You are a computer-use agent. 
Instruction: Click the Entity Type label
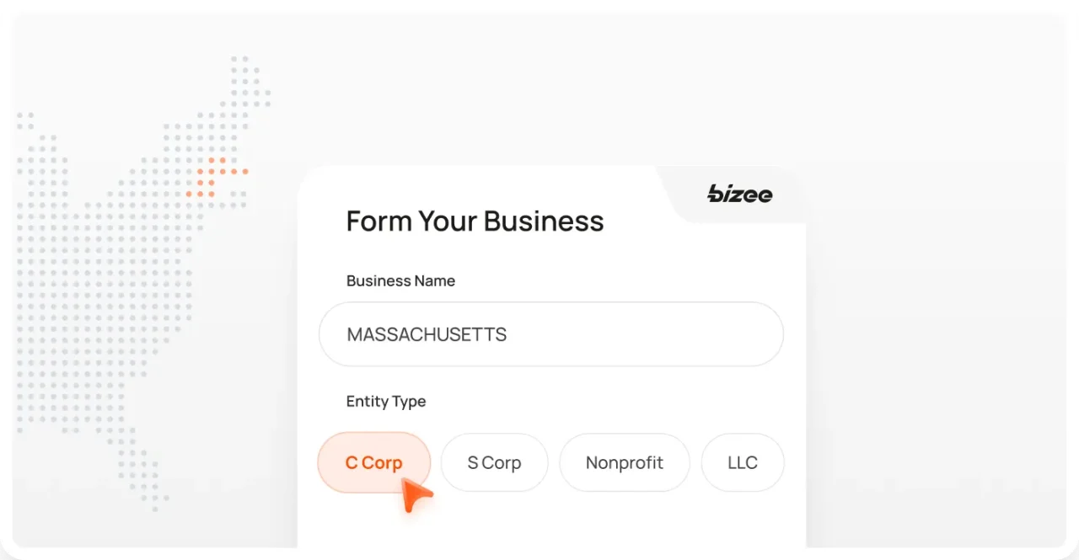click(385, 402)
